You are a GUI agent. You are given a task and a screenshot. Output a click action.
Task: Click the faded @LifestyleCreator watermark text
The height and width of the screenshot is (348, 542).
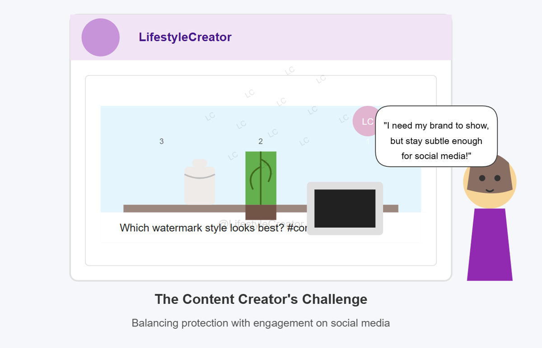point(262,224)
